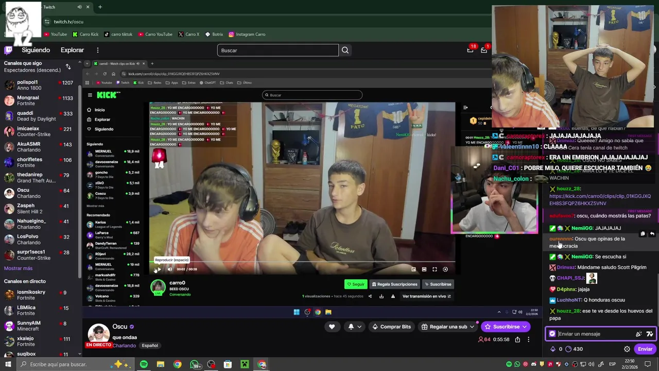Open the Twitch whispers icon

click(x=484, y=50)
